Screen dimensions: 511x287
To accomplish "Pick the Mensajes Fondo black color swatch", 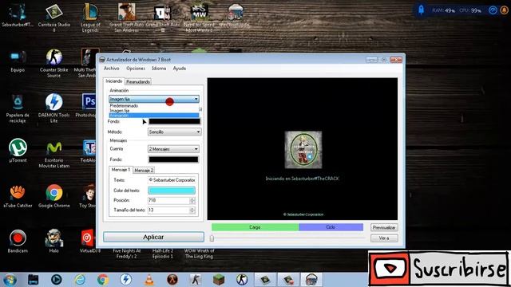I will [173, 159].
